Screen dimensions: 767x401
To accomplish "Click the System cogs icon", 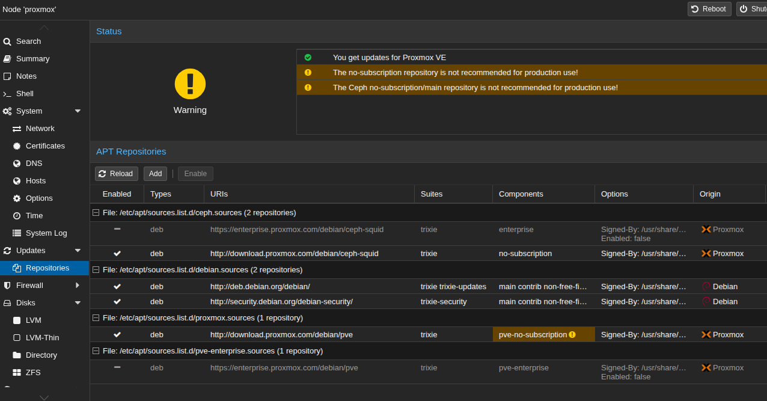I will [7, 111].
